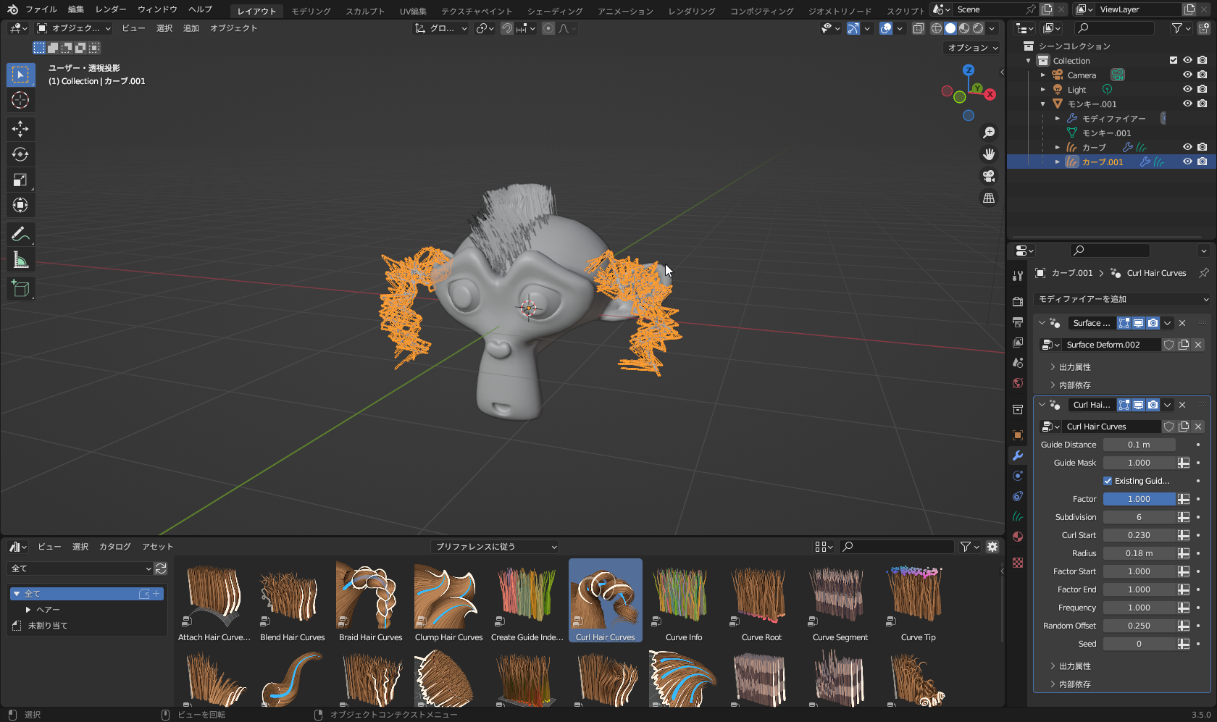Open Output properties printer tab
1217x722 pixels.
(1018, 322)
